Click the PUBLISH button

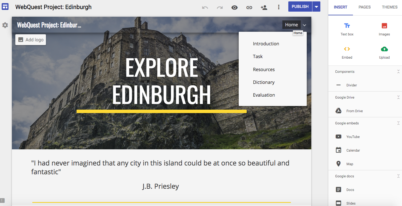tap(300, 7)
